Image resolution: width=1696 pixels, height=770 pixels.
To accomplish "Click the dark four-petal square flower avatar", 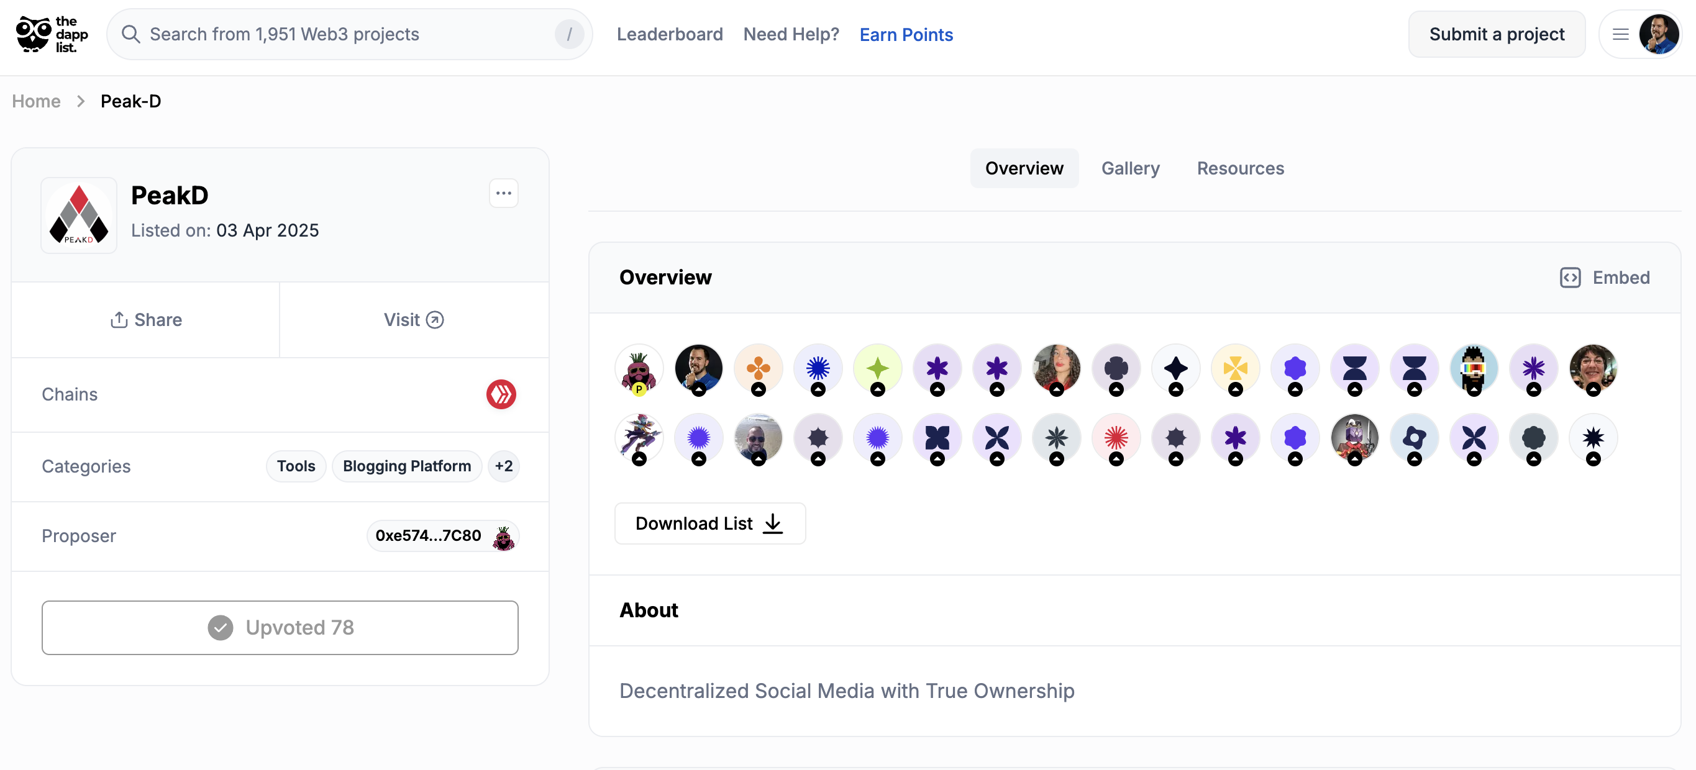I will [937, 438].
